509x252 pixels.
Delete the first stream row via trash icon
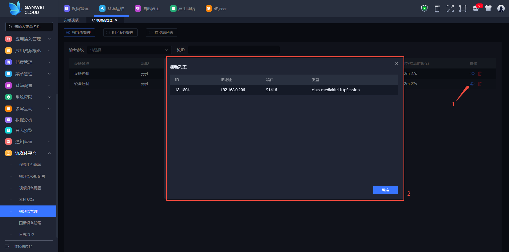coord(480,74)
